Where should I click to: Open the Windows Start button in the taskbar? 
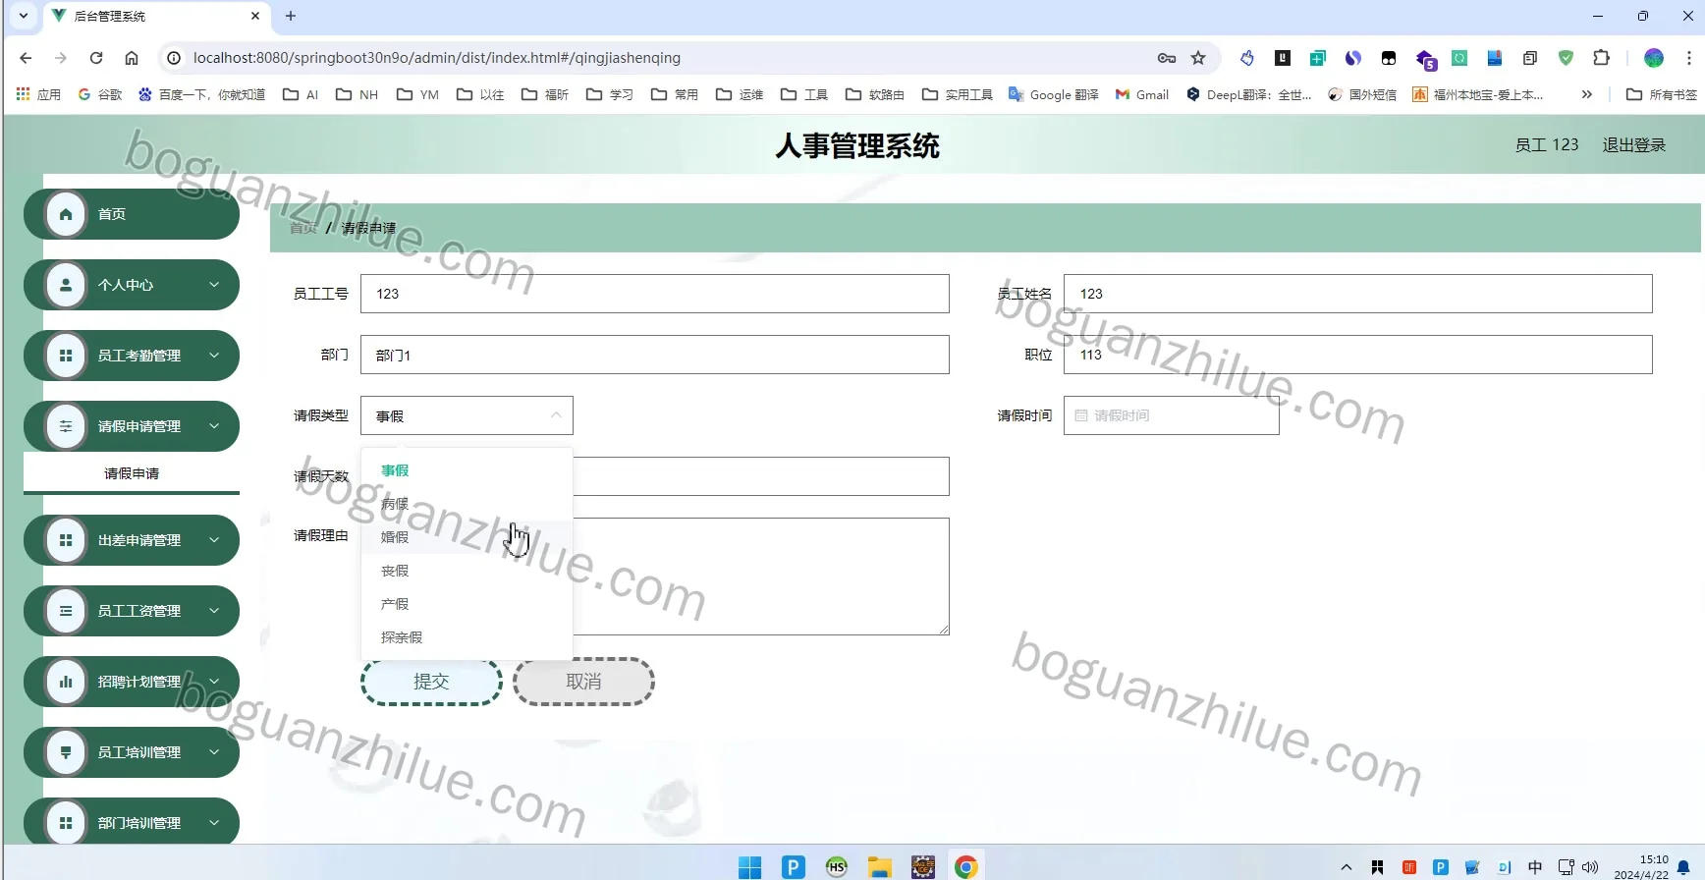[x=750, y=867]
